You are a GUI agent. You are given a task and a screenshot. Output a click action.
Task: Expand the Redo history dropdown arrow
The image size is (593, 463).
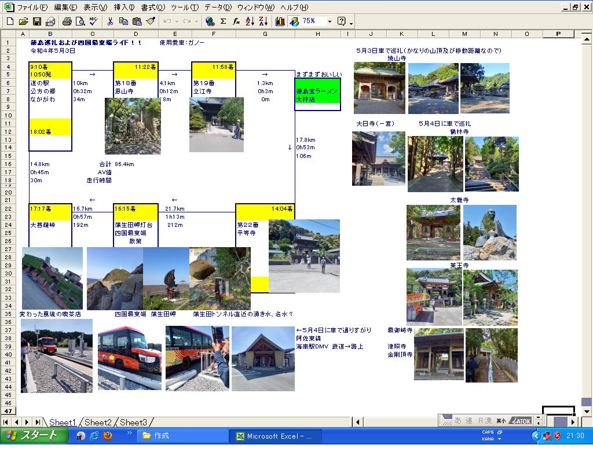point(196,21)
